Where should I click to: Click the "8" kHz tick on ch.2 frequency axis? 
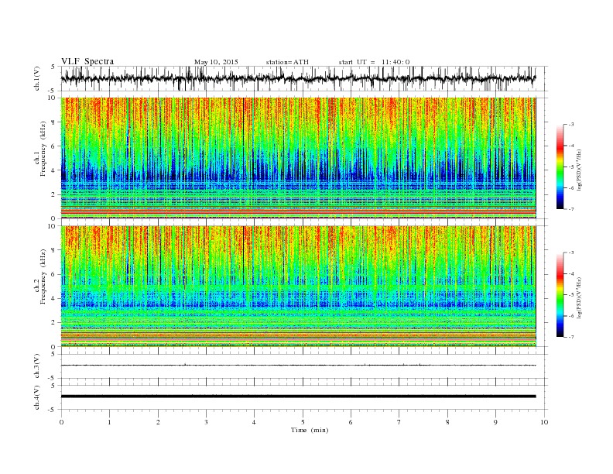[53, 250]
